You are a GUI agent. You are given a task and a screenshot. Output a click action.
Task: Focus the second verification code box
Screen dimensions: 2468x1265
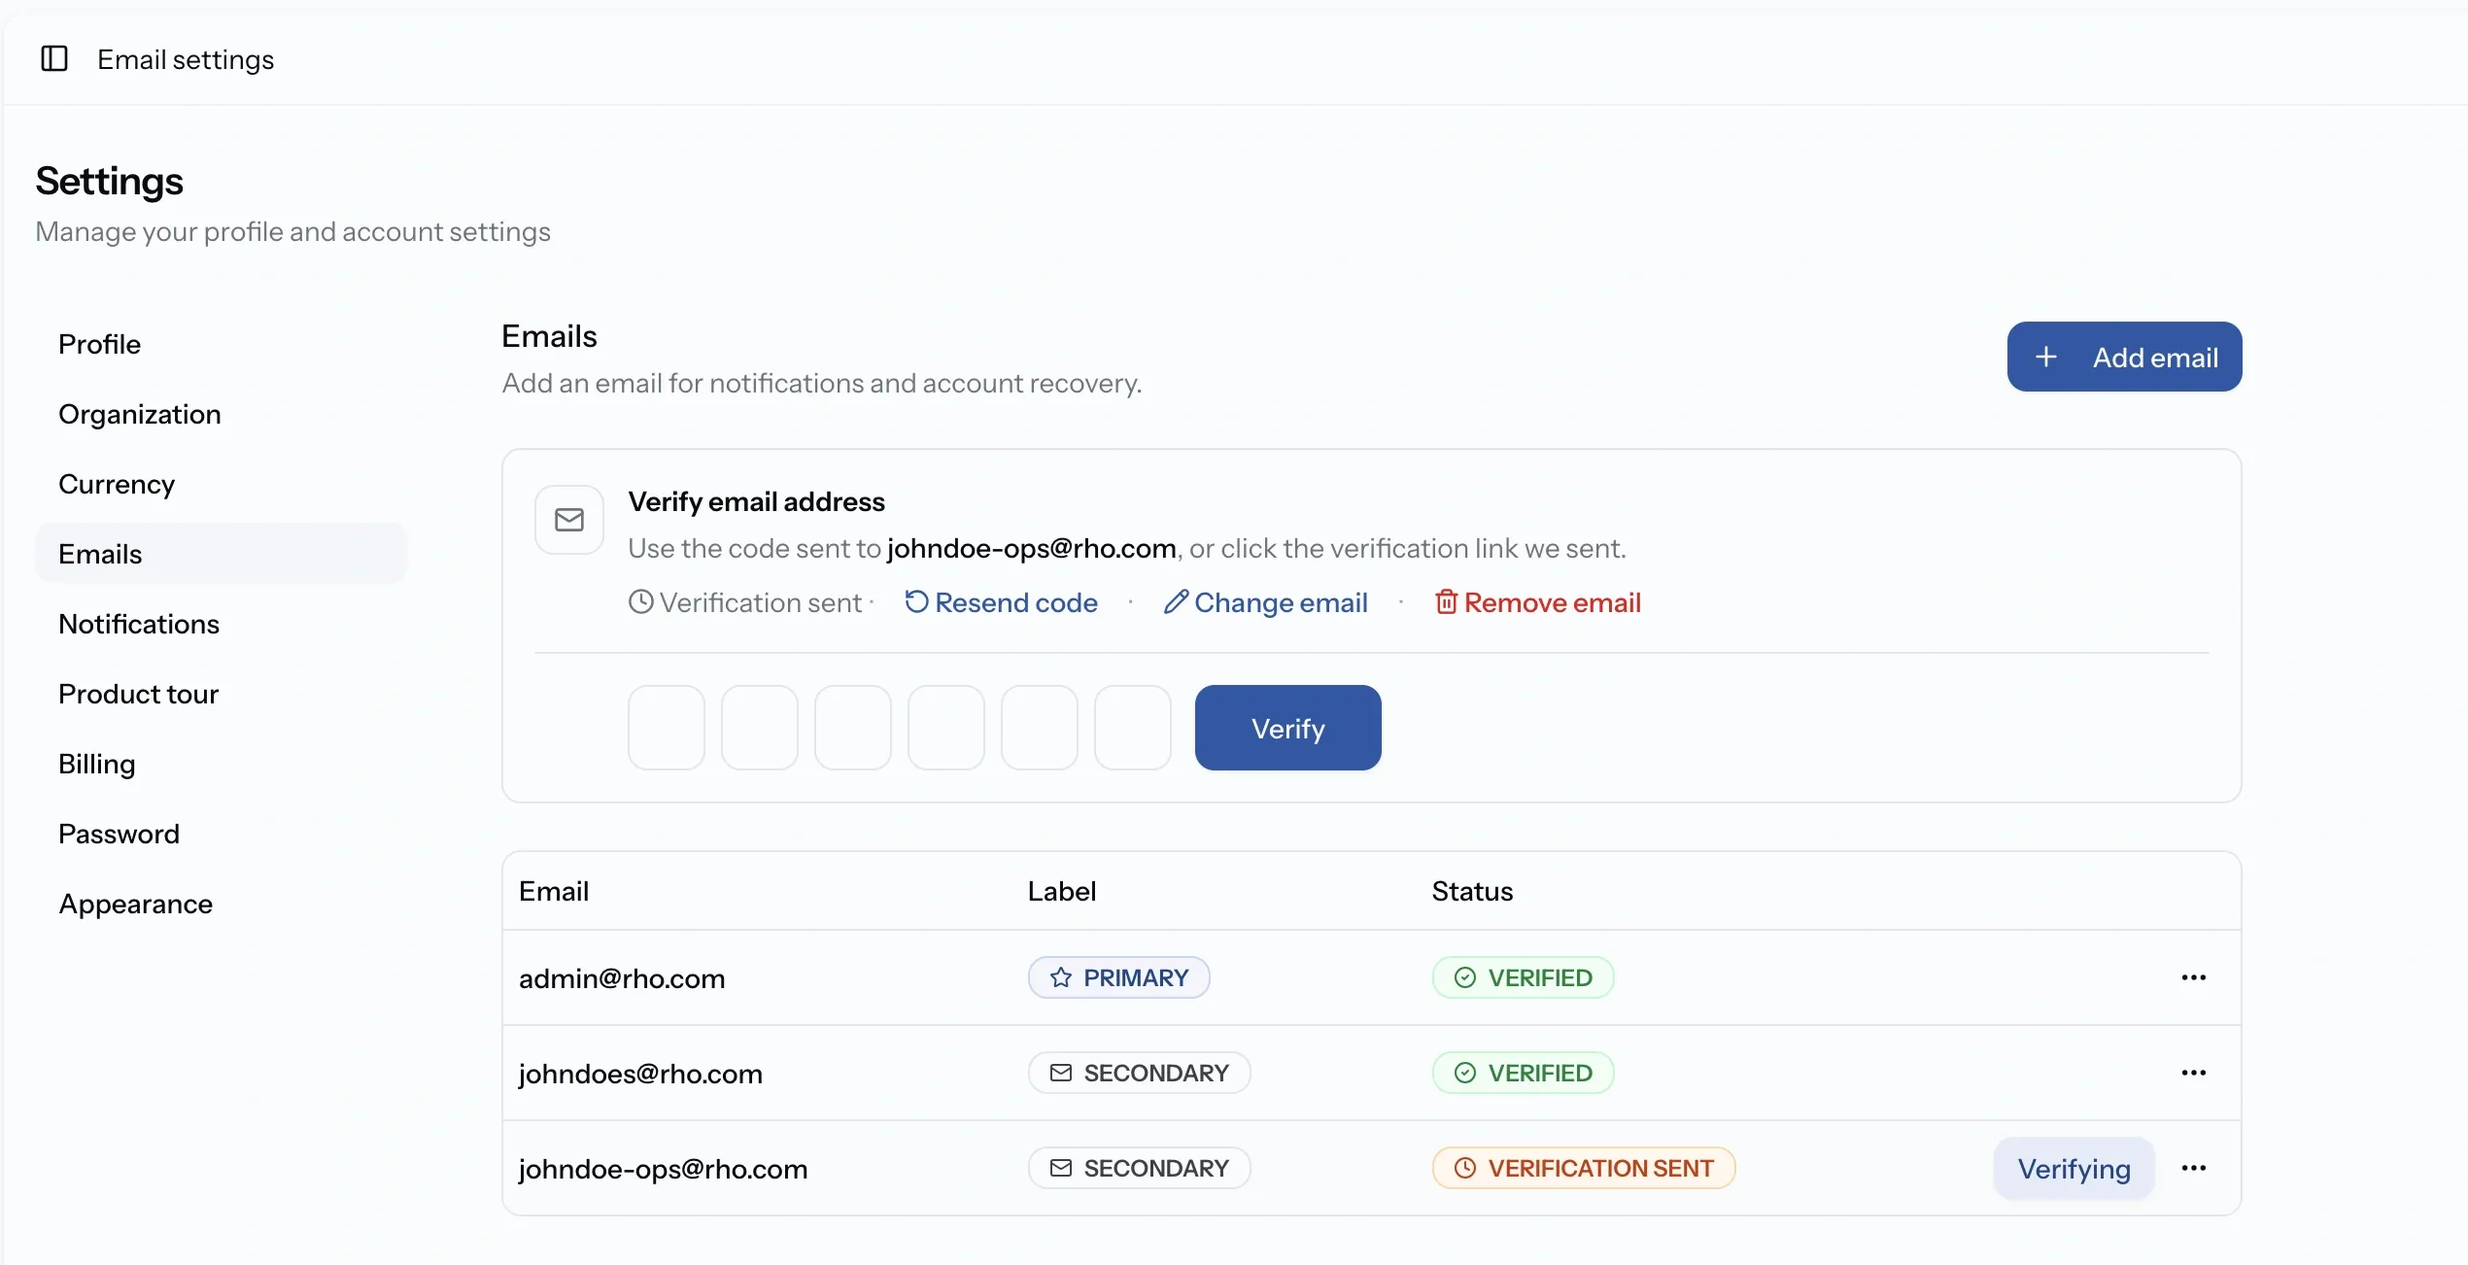(x=760, y=728)
